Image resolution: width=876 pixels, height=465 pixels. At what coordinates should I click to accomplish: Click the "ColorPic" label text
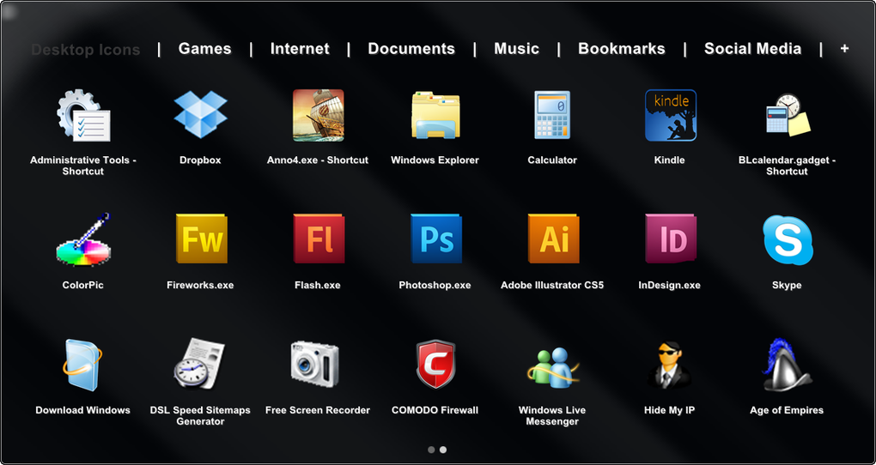click(x=82, y=285)
